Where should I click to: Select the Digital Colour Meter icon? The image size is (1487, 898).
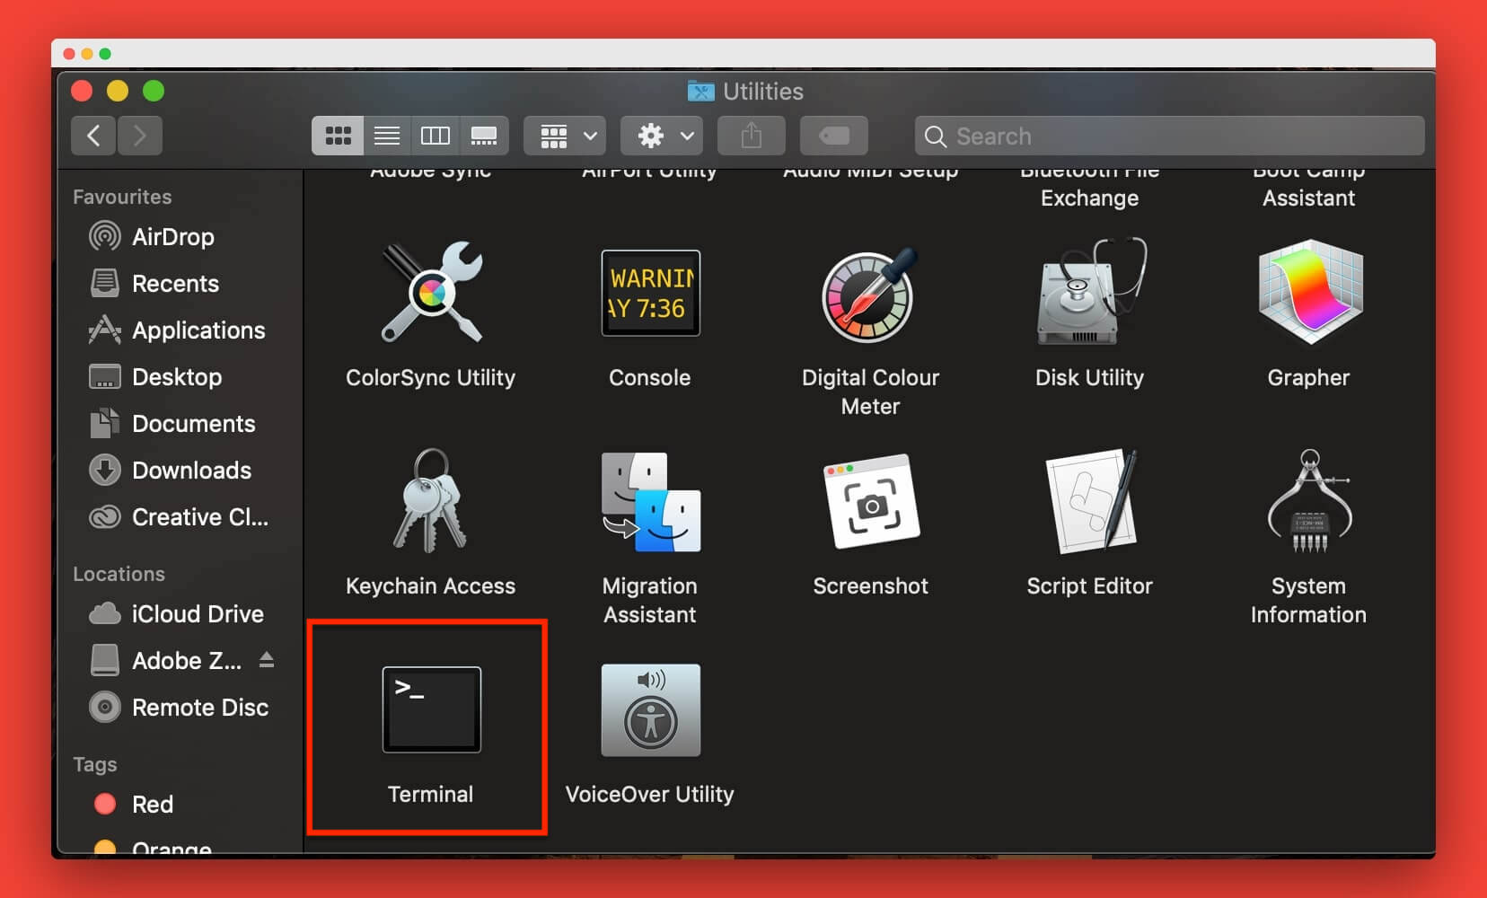click(870, 295)
